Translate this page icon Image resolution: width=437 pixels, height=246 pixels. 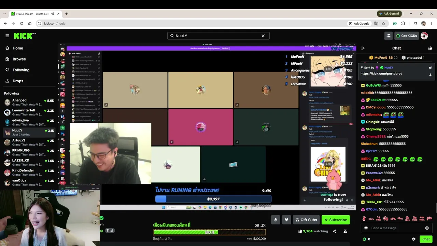click(x=376, y=24)
